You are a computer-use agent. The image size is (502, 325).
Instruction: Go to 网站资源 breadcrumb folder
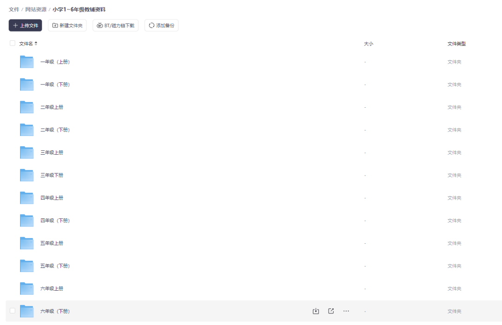tap(36, 9)
